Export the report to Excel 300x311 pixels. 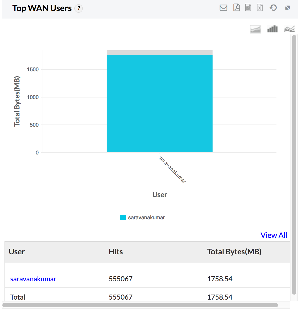[260, 8]
